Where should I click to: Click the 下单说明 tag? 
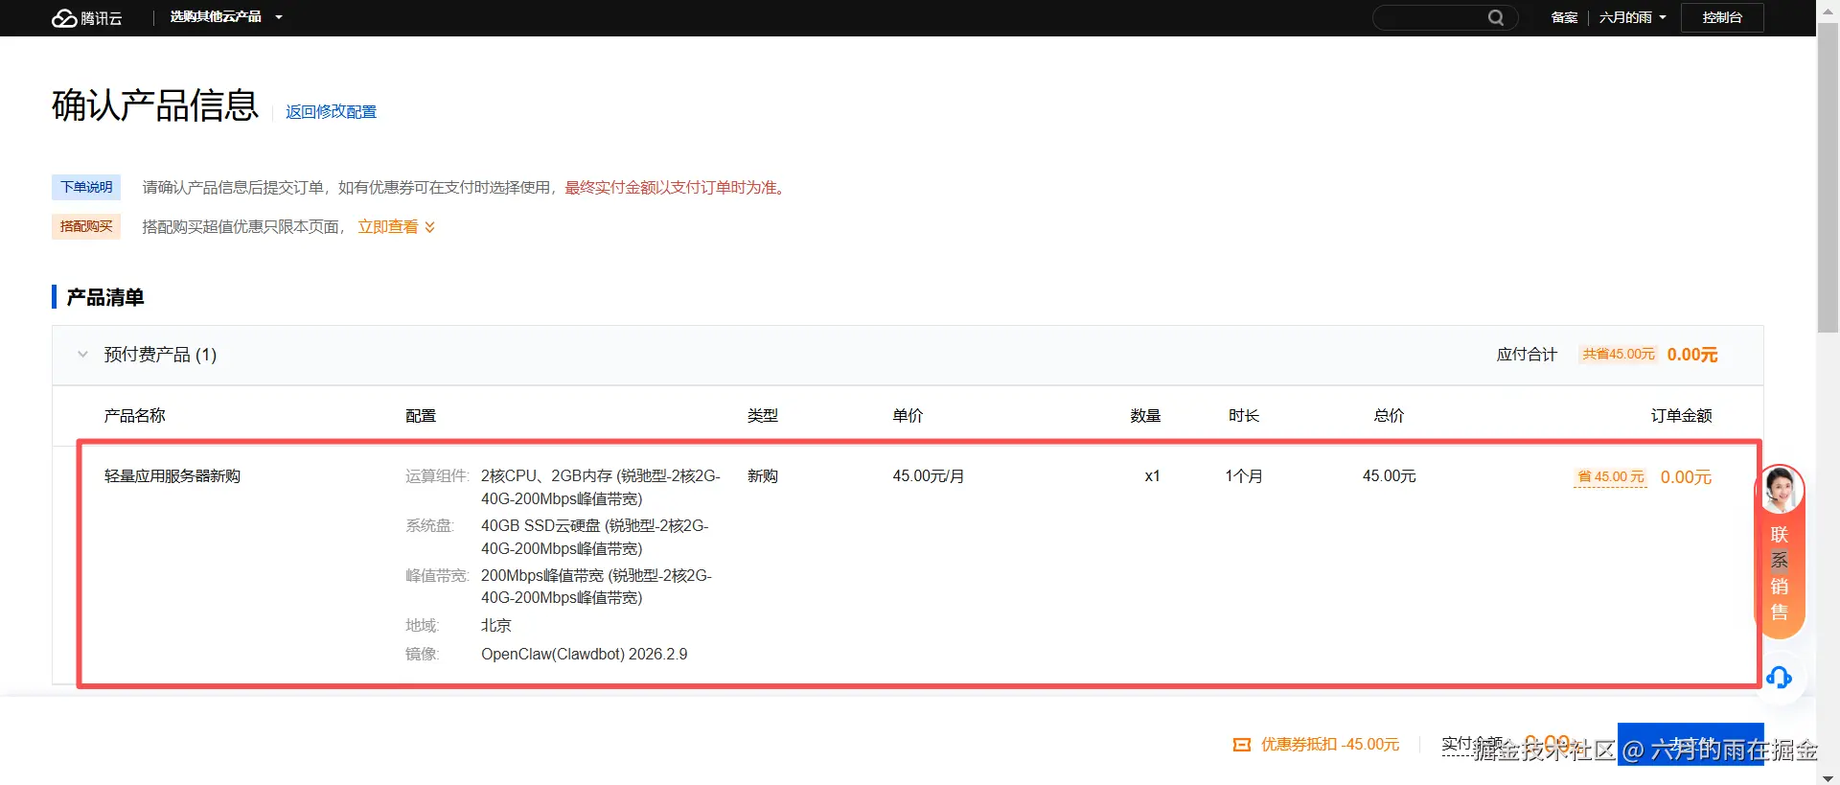86,187
